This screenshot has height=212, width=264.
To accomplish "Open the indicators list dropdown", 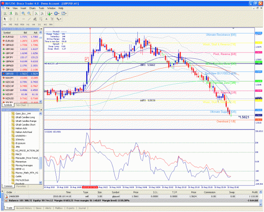I will pyautogui.click(x=50, y=13).
